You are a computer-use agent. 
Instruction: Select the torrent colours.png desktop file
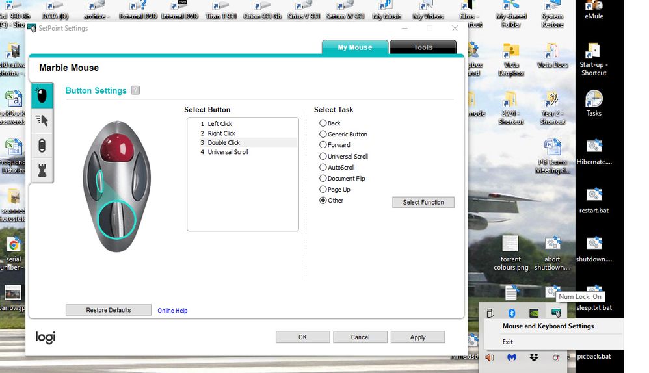[510, 253]
